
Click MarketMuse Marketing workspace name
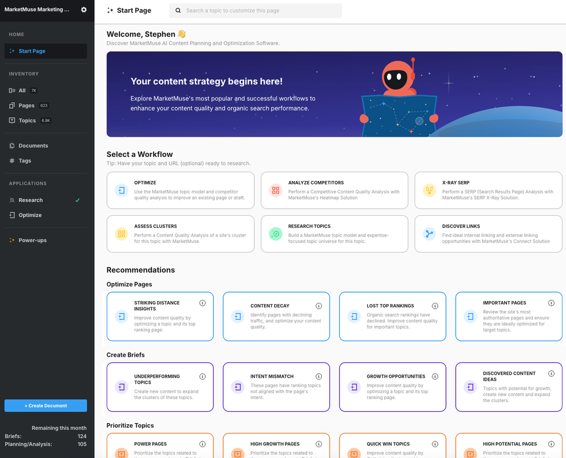pos(37,9)
